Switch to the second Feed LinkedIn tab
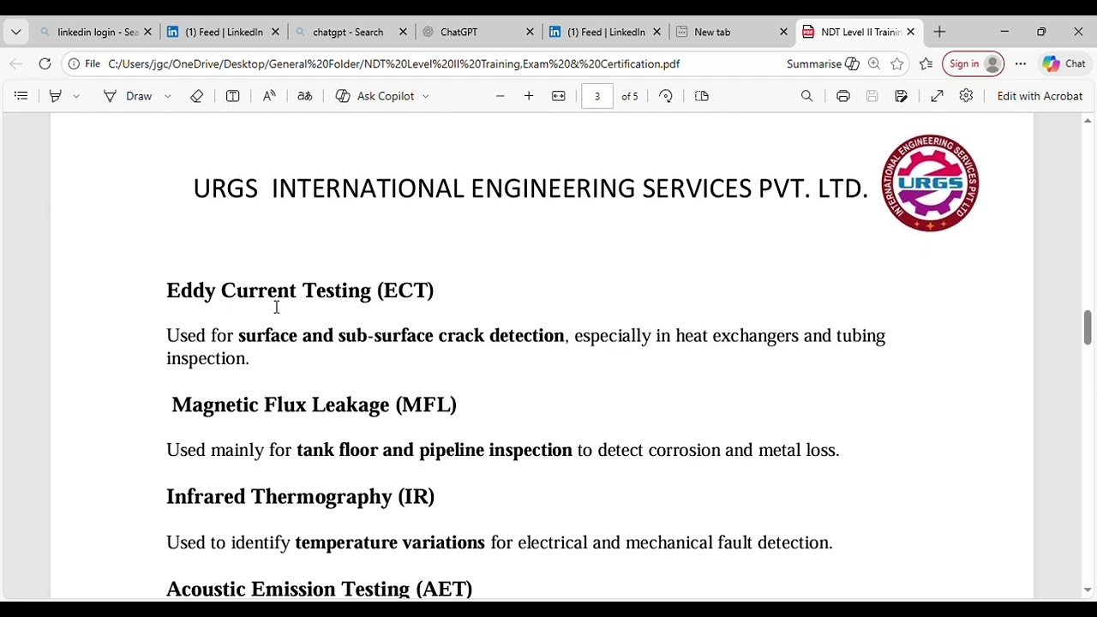The width and height of the screenshot is (1097, 617). [605, 32]
